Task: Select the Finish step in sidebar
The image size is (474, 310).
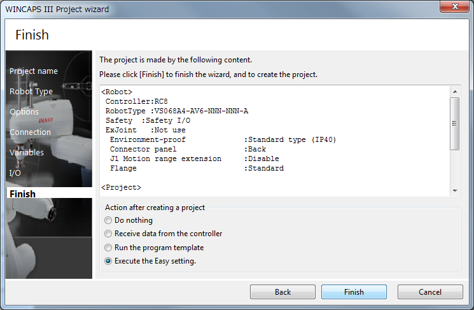Action: [23, 194]
